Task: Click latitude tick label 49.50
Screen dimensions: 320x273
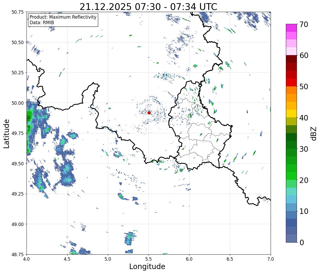Action: click(18, 164)
